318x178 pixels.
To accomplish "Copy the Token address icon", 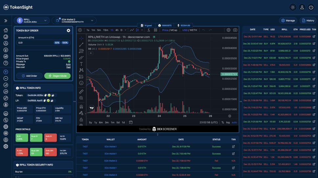I will coord(45,95).
